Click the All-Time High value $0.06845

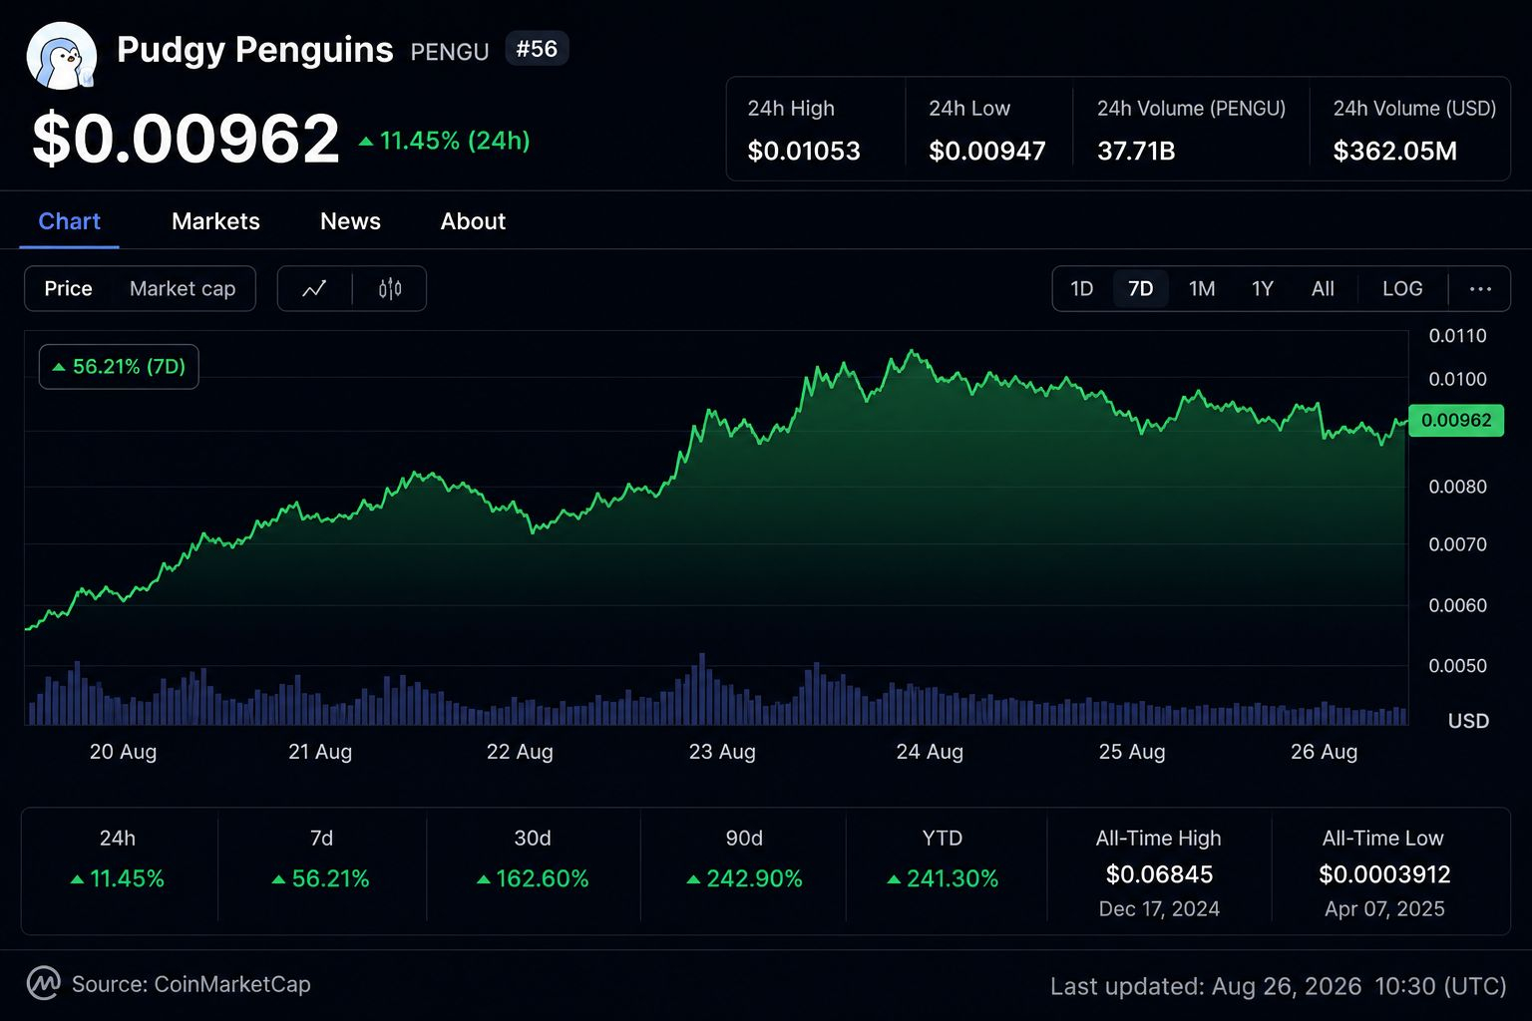[1160, 874]
